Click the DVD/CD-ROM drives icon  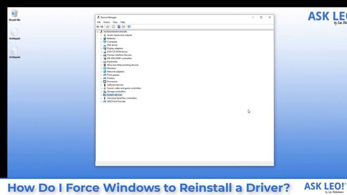[x=105, y=52]
